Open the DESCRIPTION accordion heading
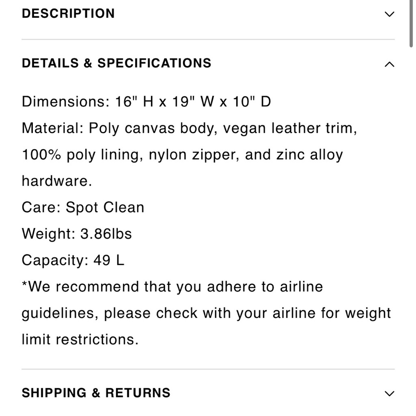This screenshot has height=416, width=416. tap(68, 14)
